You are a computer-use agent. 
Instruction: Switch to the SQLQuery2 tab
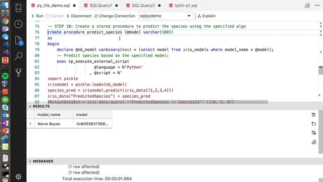(143, 6)
